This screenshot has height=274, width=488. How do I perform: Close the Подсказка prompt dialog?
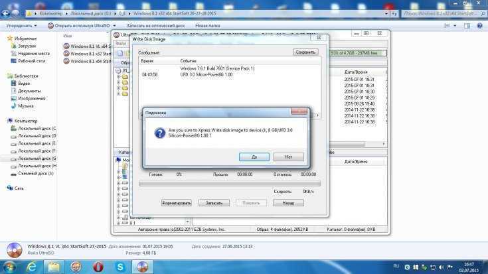tap(299, 111)
